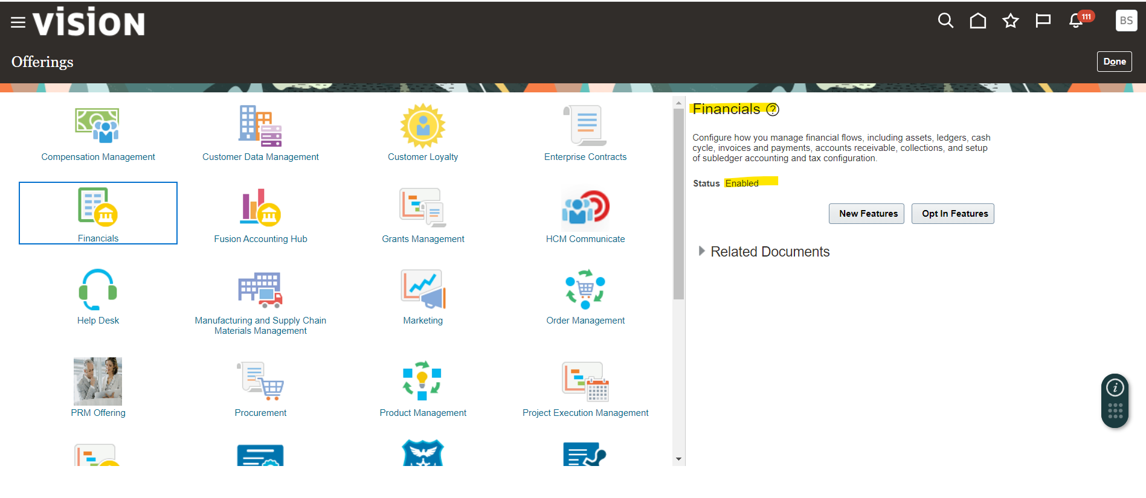
Task: Click the Customer Loyalty link
Action: click(x=423, y=157)
